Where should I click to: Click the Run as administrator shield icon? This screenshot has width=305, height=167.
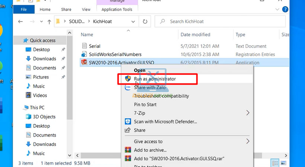(128, 79)
